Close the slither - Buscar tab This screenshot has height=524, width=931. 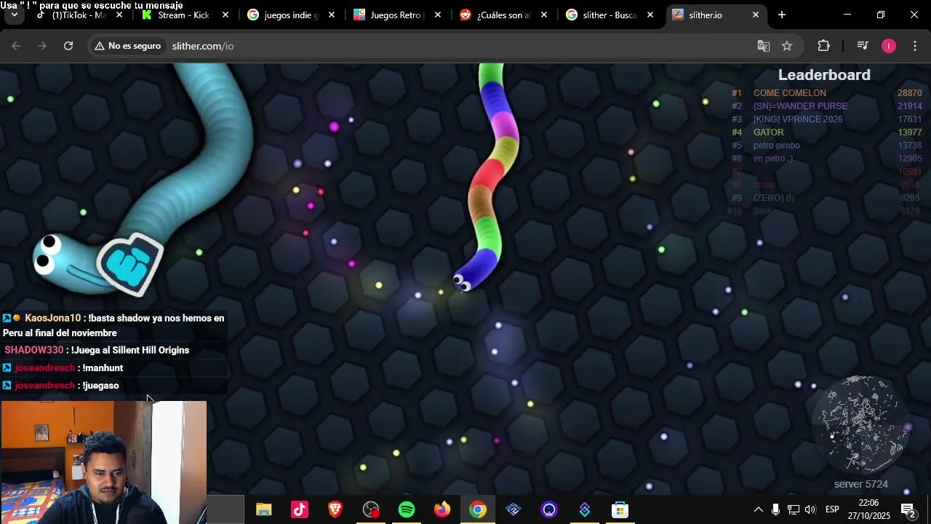(650, 15)
